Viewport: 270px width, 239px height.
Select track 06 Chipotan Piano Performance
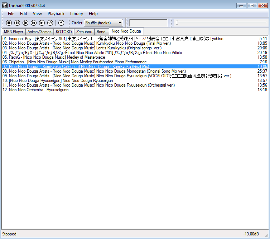pyautogui.click(x=135, y=62)
